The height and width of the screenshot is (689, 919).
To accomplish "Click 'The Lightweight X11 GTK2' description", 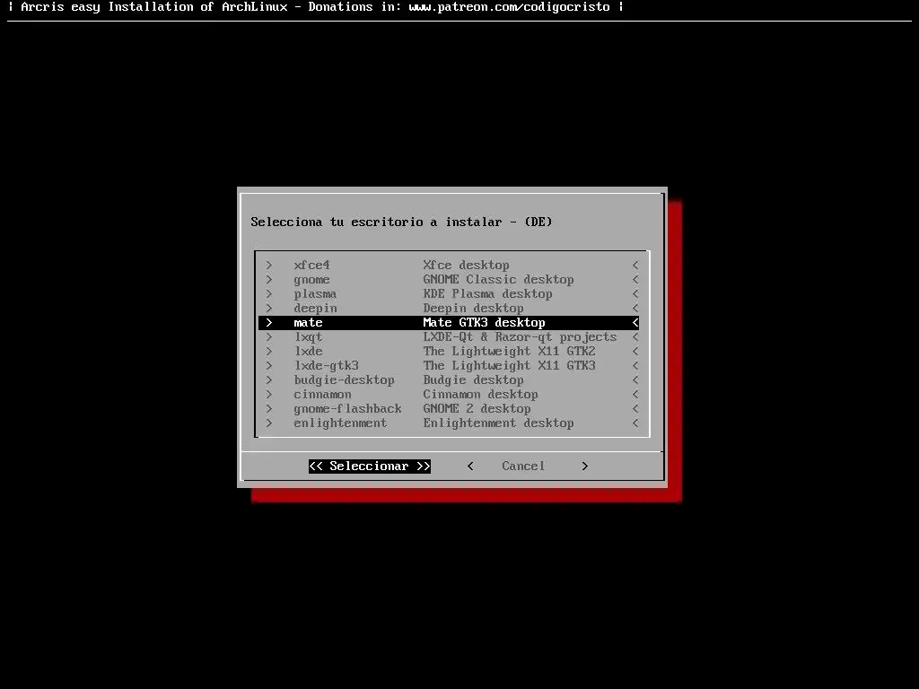I will coord(510,352).
